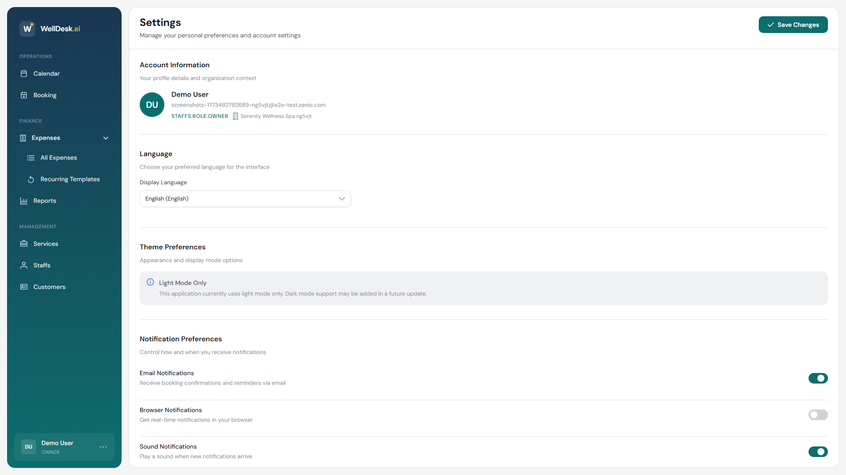
Task: Click the Save Changes button
Action: [x=793, y=25]
